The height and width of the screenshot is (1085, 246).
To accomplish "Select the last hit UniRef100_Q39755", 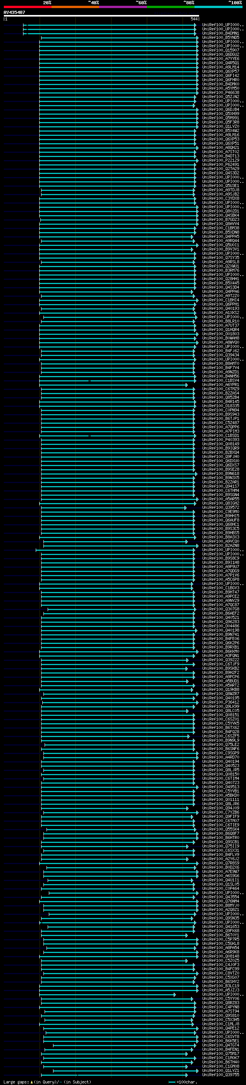I will (x=220, y=1075).
